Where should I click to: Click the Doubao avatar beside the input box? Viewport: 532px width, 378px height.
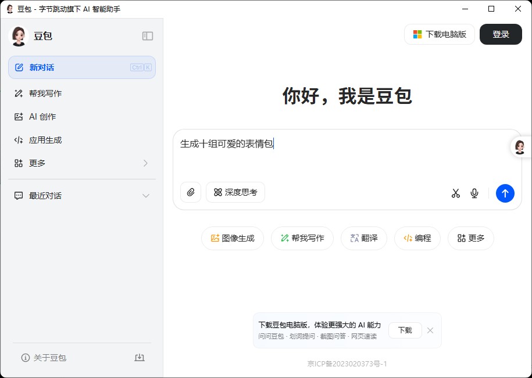519,147
